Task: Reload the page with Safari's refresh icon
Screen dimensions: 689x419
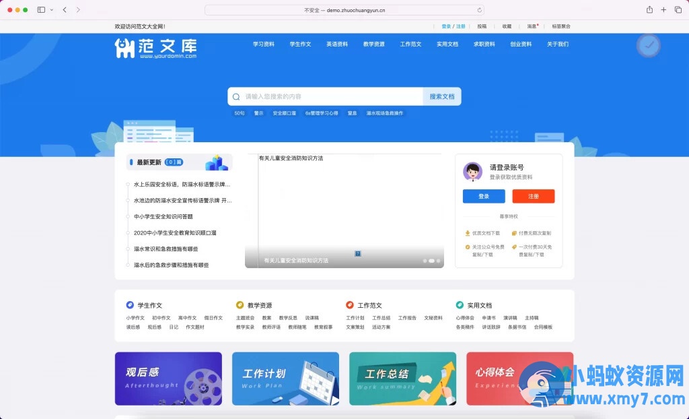Action: click(x=479, y=10)
